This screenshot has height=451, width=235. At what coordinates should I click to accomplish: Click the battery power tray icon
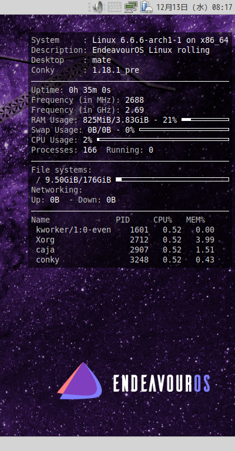[146, 7]
